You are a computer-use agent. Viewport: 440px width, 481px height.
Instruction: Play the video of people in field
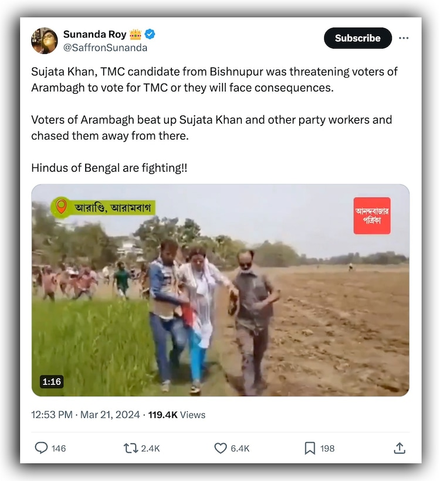coord(220,291)
